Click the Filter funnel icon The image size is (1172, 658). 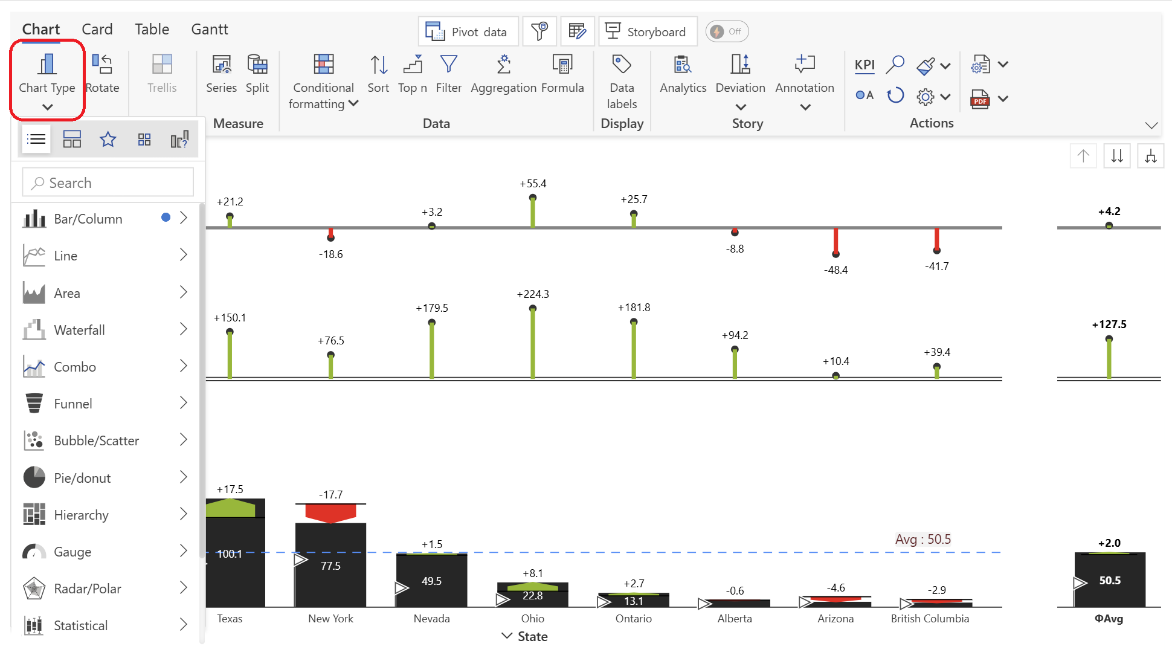point(449,64)
